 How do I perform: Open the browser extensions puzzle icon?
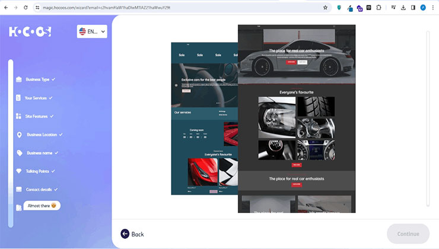point(378,8)
